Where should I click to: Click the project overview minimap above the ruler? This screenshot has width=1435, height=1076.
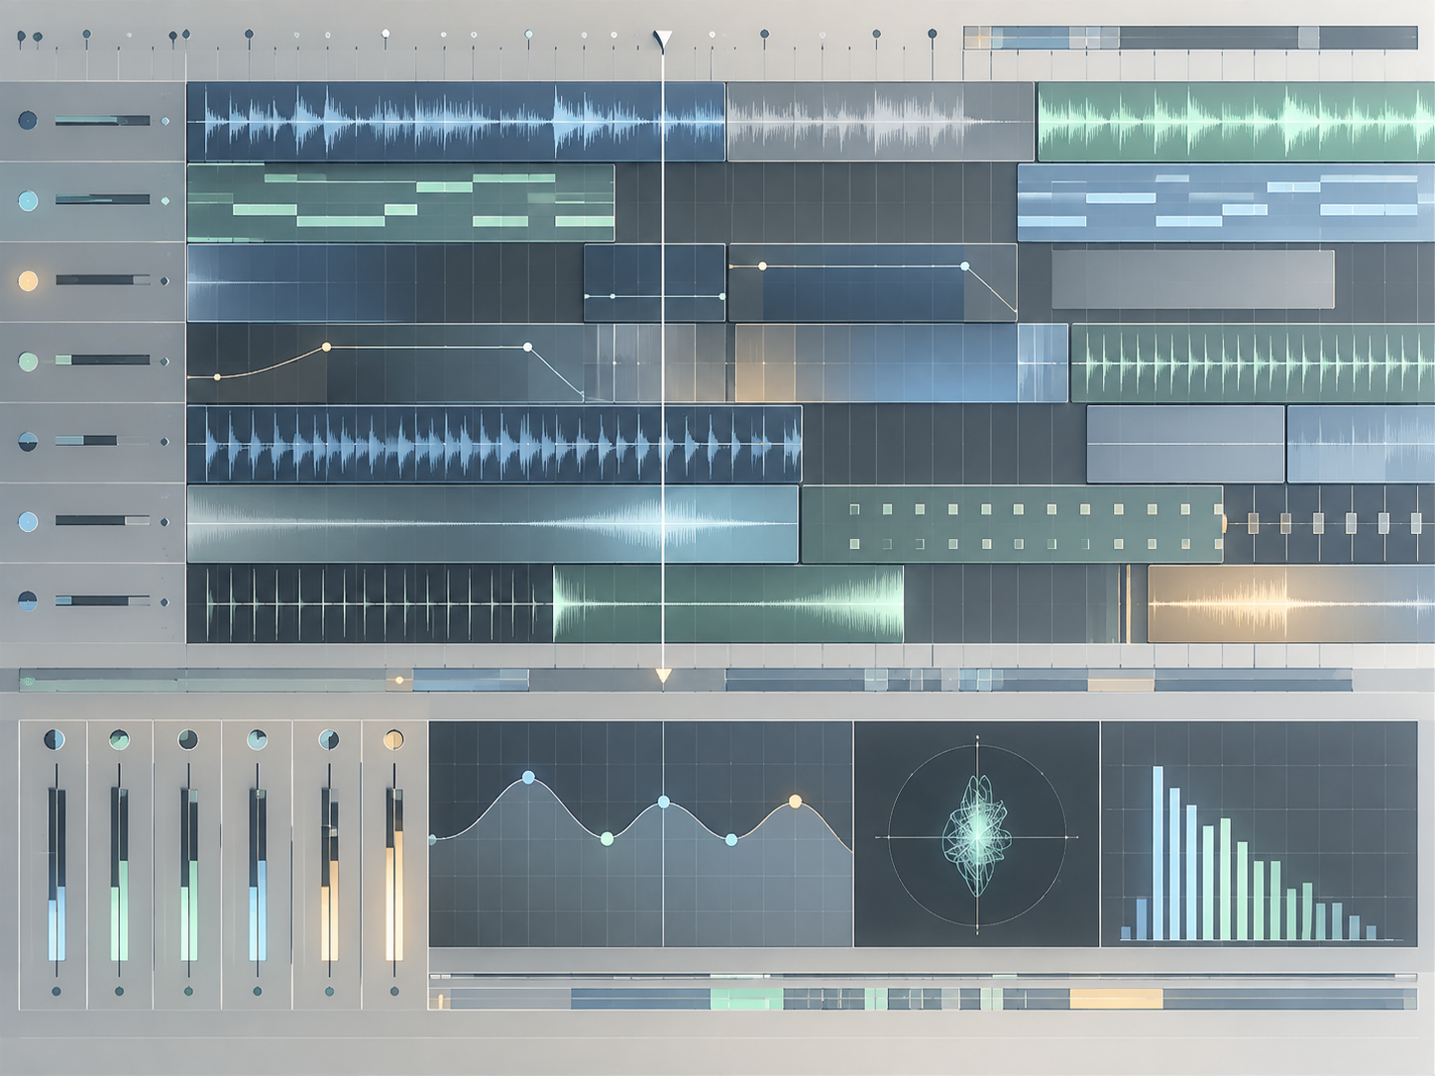[1190, 38]
